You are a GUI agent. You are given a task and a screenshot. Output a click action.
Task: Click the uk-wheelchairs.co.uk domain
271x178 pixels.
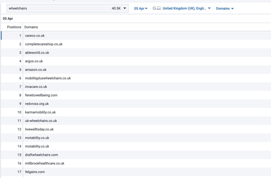tap(41, 121)
